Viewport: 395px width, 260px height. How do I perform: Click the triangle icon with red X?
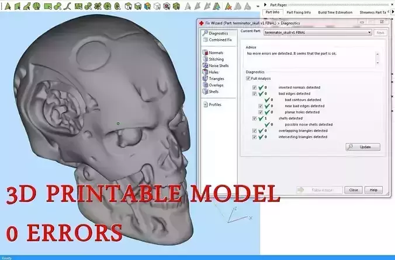coord(228,6)
